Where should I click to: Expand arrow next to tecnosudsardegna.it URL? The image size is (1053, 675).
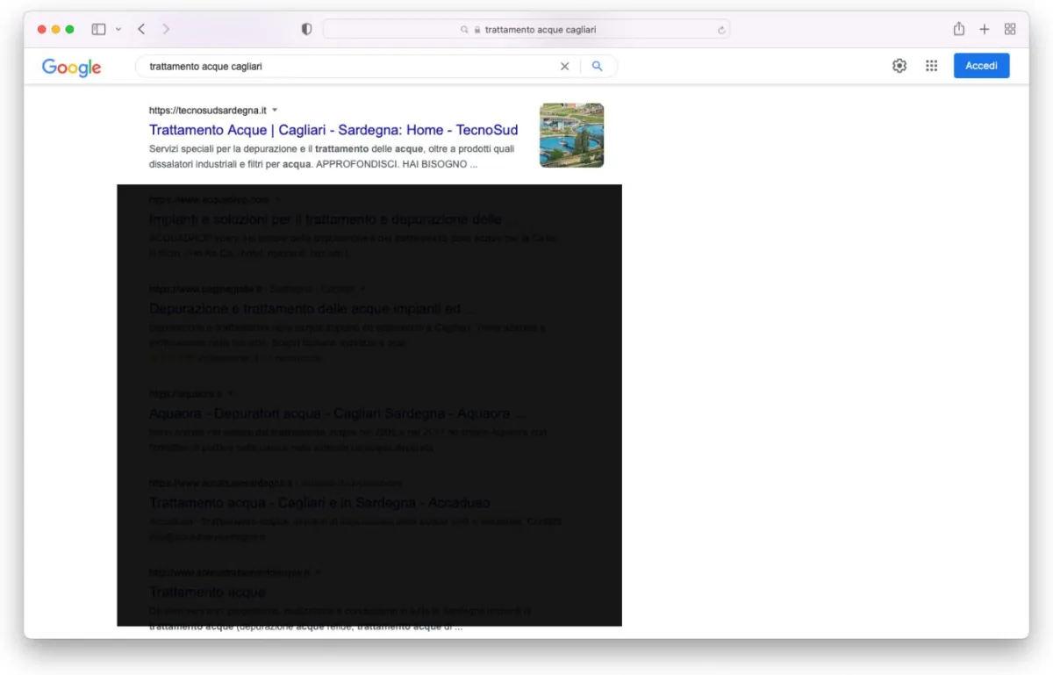coord(275,111)
